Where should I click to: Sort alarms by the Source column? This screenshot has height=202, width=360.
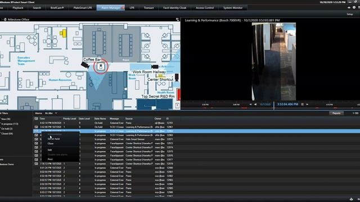coord(129,118)
